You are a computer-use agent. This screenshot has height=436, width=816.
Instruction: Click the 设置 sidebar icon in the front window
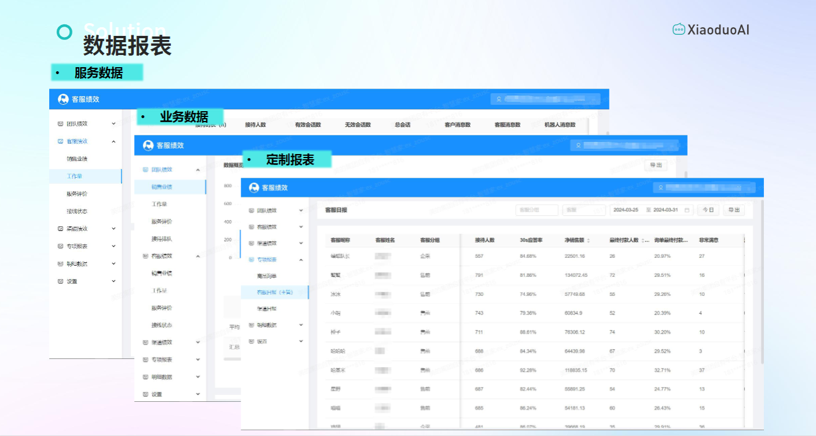[251, 342]
